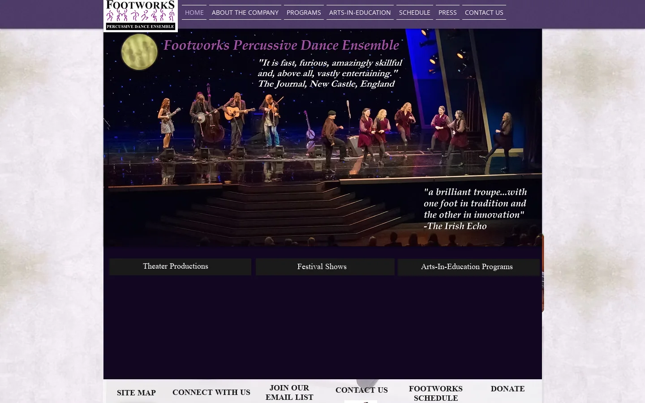This screenshot has height=403, width=645.
Task: Click The Irish Echo quote text
Action: point(475,209)
